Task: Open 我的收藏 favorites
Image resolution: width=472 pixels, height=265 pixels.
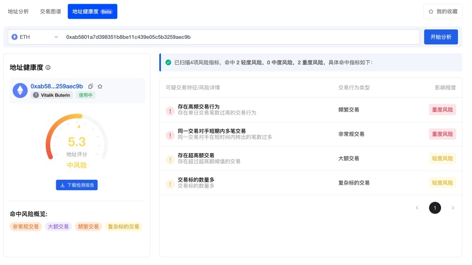Action: [442, 11]
